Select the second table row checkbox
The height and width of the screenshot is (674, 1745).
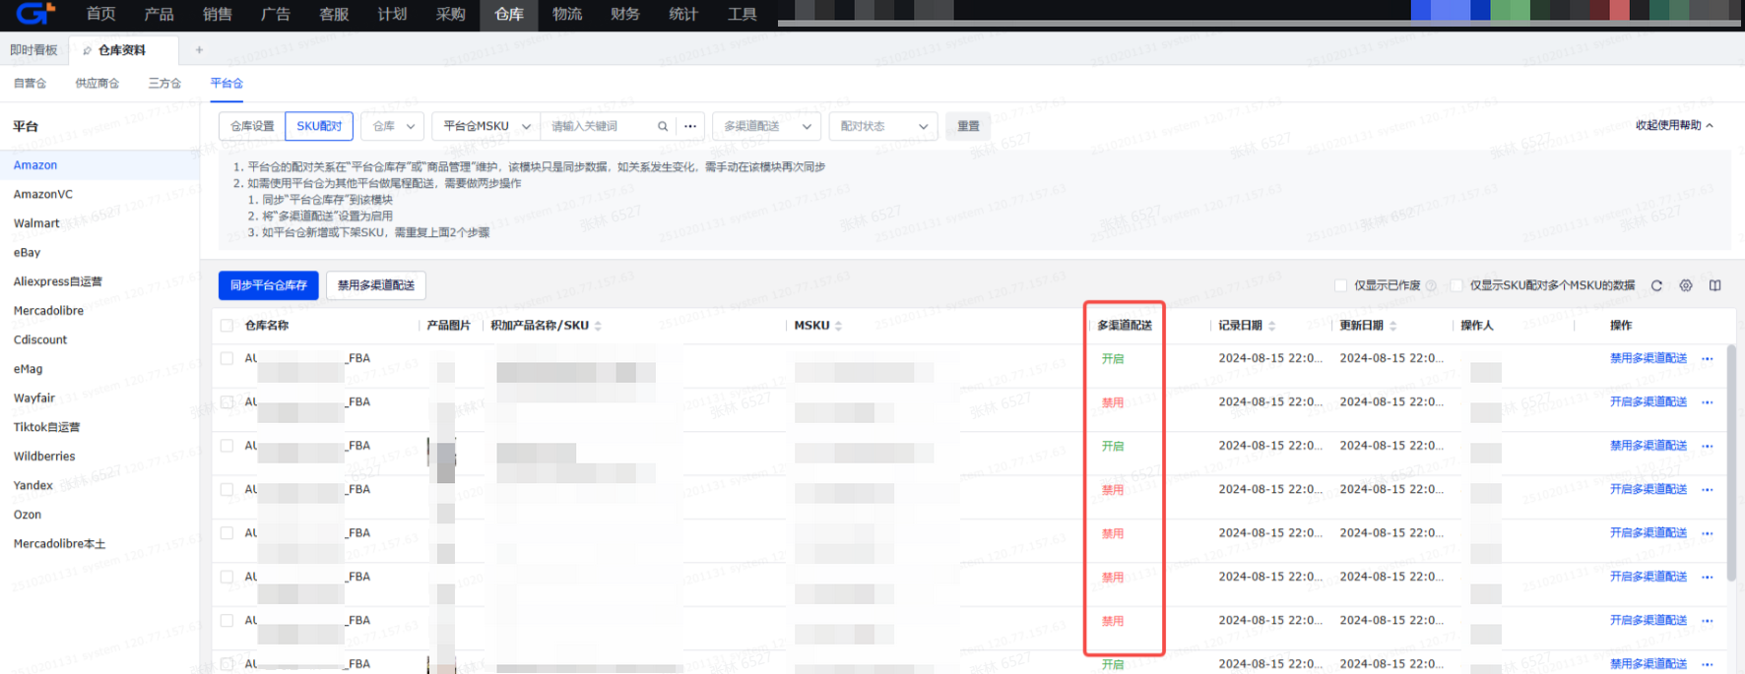tap(226, 402)
